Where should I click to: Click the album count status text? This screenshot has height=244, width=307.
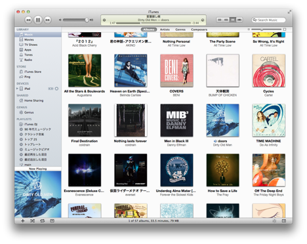[x=153, y=221]
